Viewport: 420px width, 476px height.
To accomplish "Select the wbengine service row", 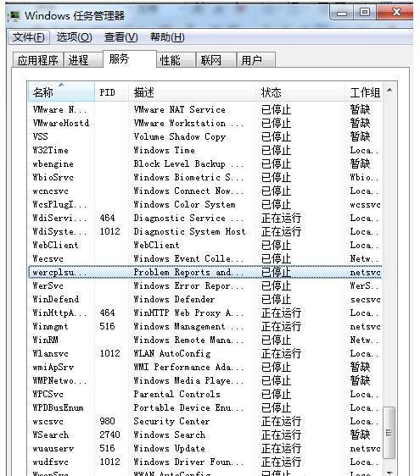I will [205, 163].
